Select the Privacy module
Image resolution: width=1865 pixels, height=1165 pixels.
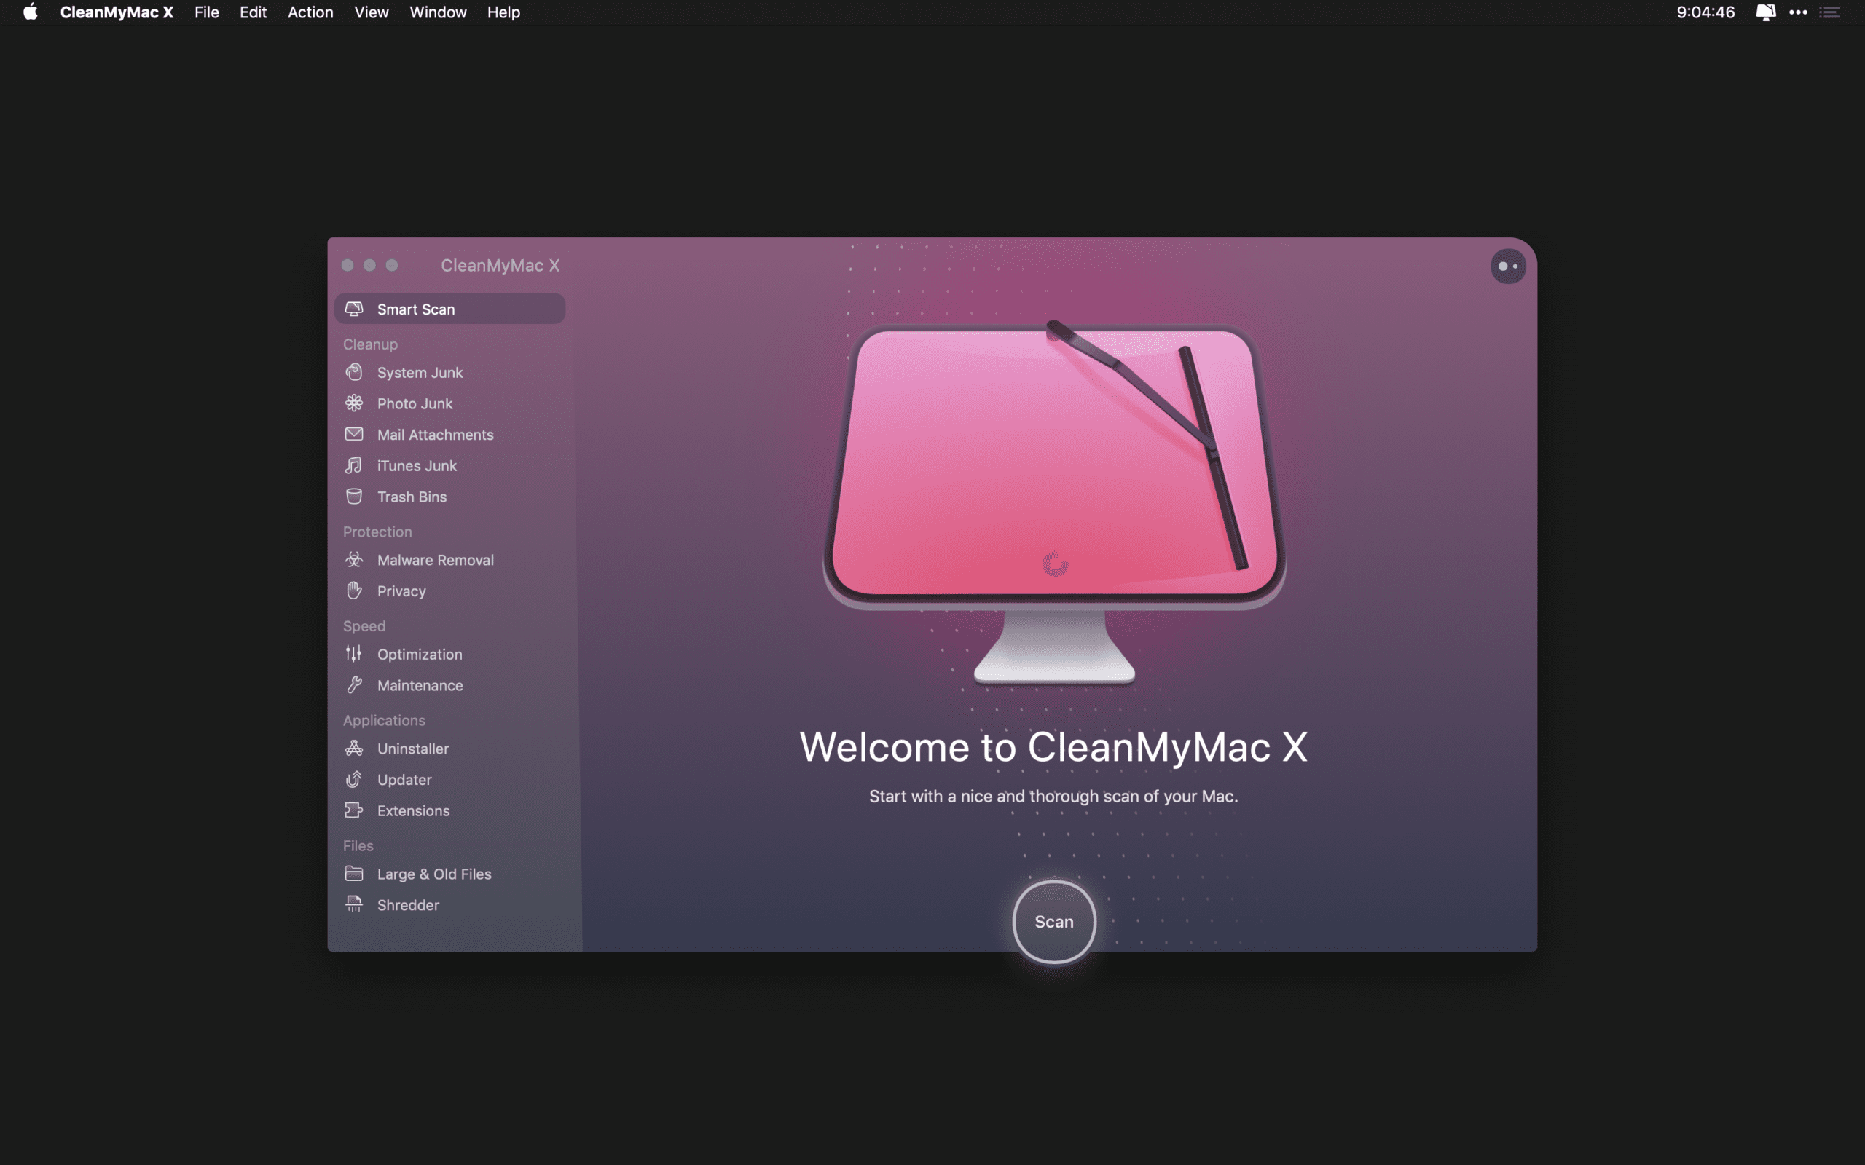[x=450, y=591]
